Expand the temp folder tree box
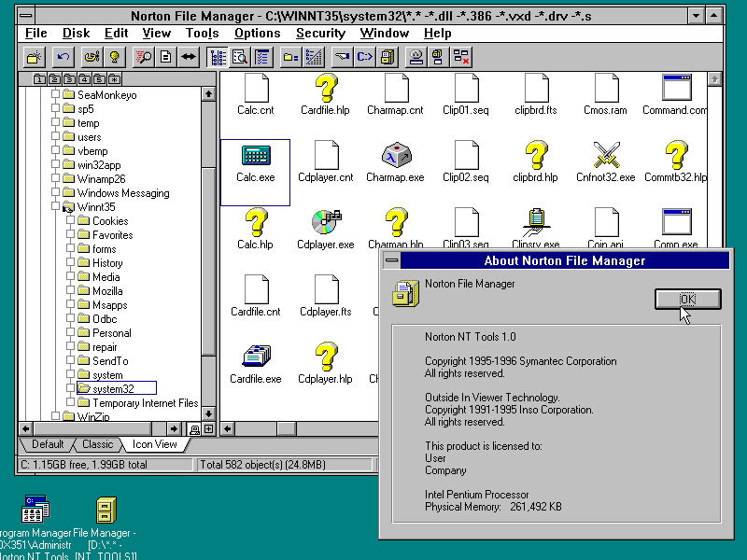747x560 pixels. tap(56, 122)
